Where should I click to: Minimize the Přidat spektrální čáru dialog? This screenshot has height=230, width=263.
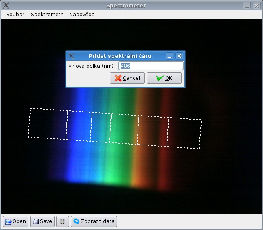click(170, 56)
